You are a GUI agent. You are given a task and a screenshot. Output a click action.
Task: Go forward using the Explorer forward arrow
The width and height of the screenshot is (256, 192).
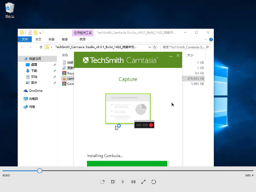tap(30, 47)
